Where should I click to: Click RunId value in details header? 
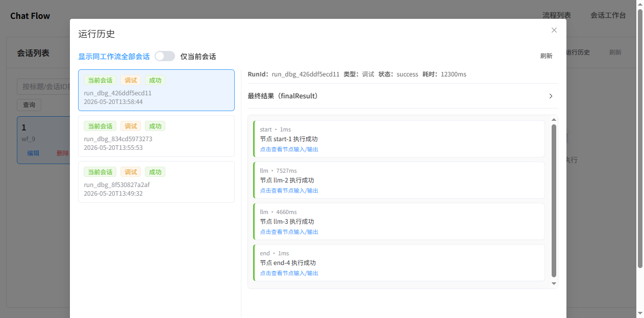coord(306,74)
